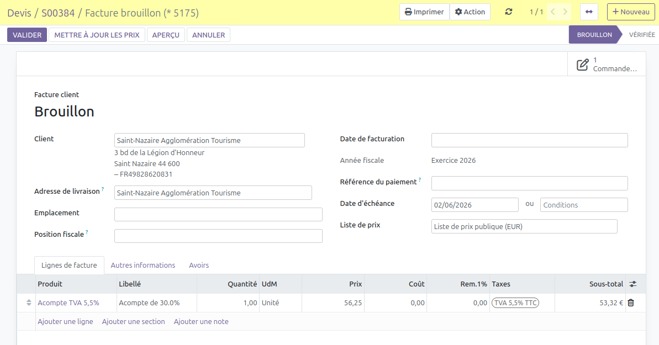Click METTRE À JOUR LES PRIX

click(x=97, y=35)
